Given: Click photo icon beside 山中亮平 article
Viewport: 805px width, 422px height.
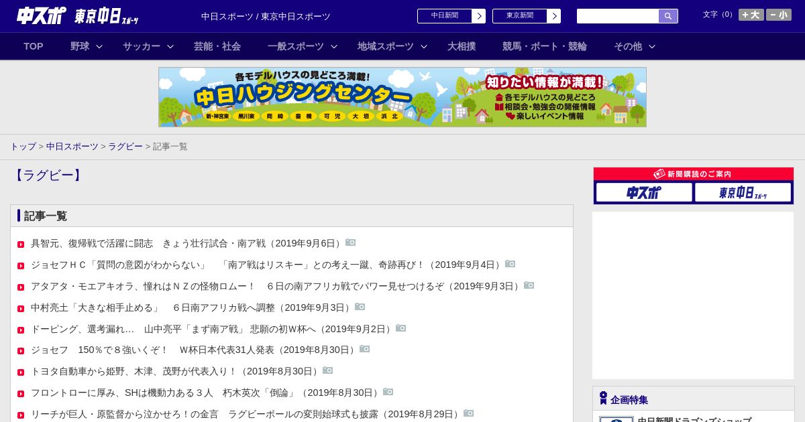Looking at the screenshot, I should (x=401, y=328).
